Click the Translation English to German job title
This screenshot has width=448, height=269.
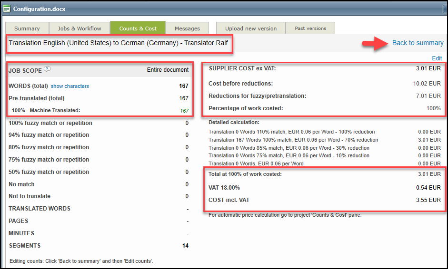click(118, 43)
